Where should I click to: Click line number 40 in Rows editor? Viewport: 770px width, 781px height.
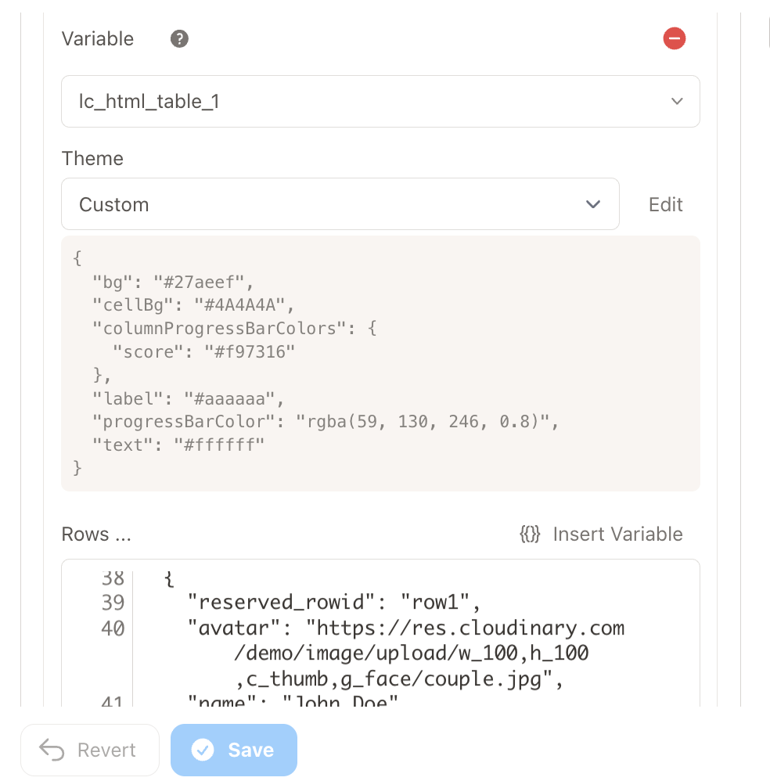tap(113, 628)
